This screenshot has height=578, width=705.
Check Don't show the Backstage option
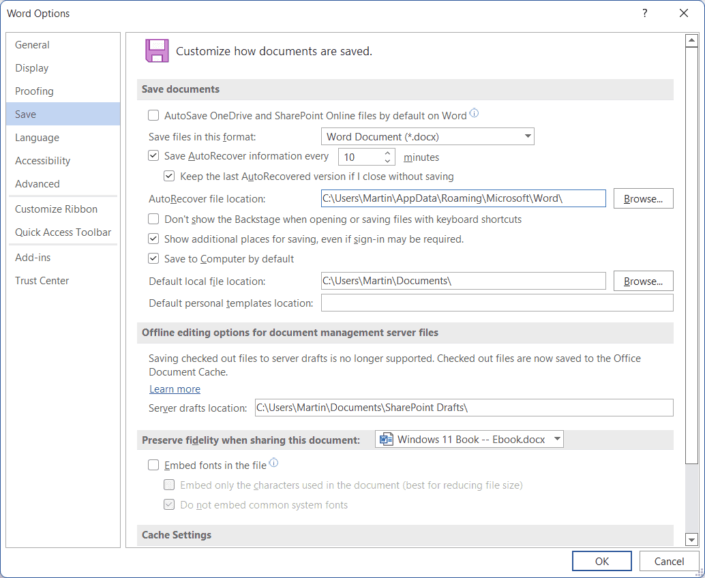(x=153, y=219)
